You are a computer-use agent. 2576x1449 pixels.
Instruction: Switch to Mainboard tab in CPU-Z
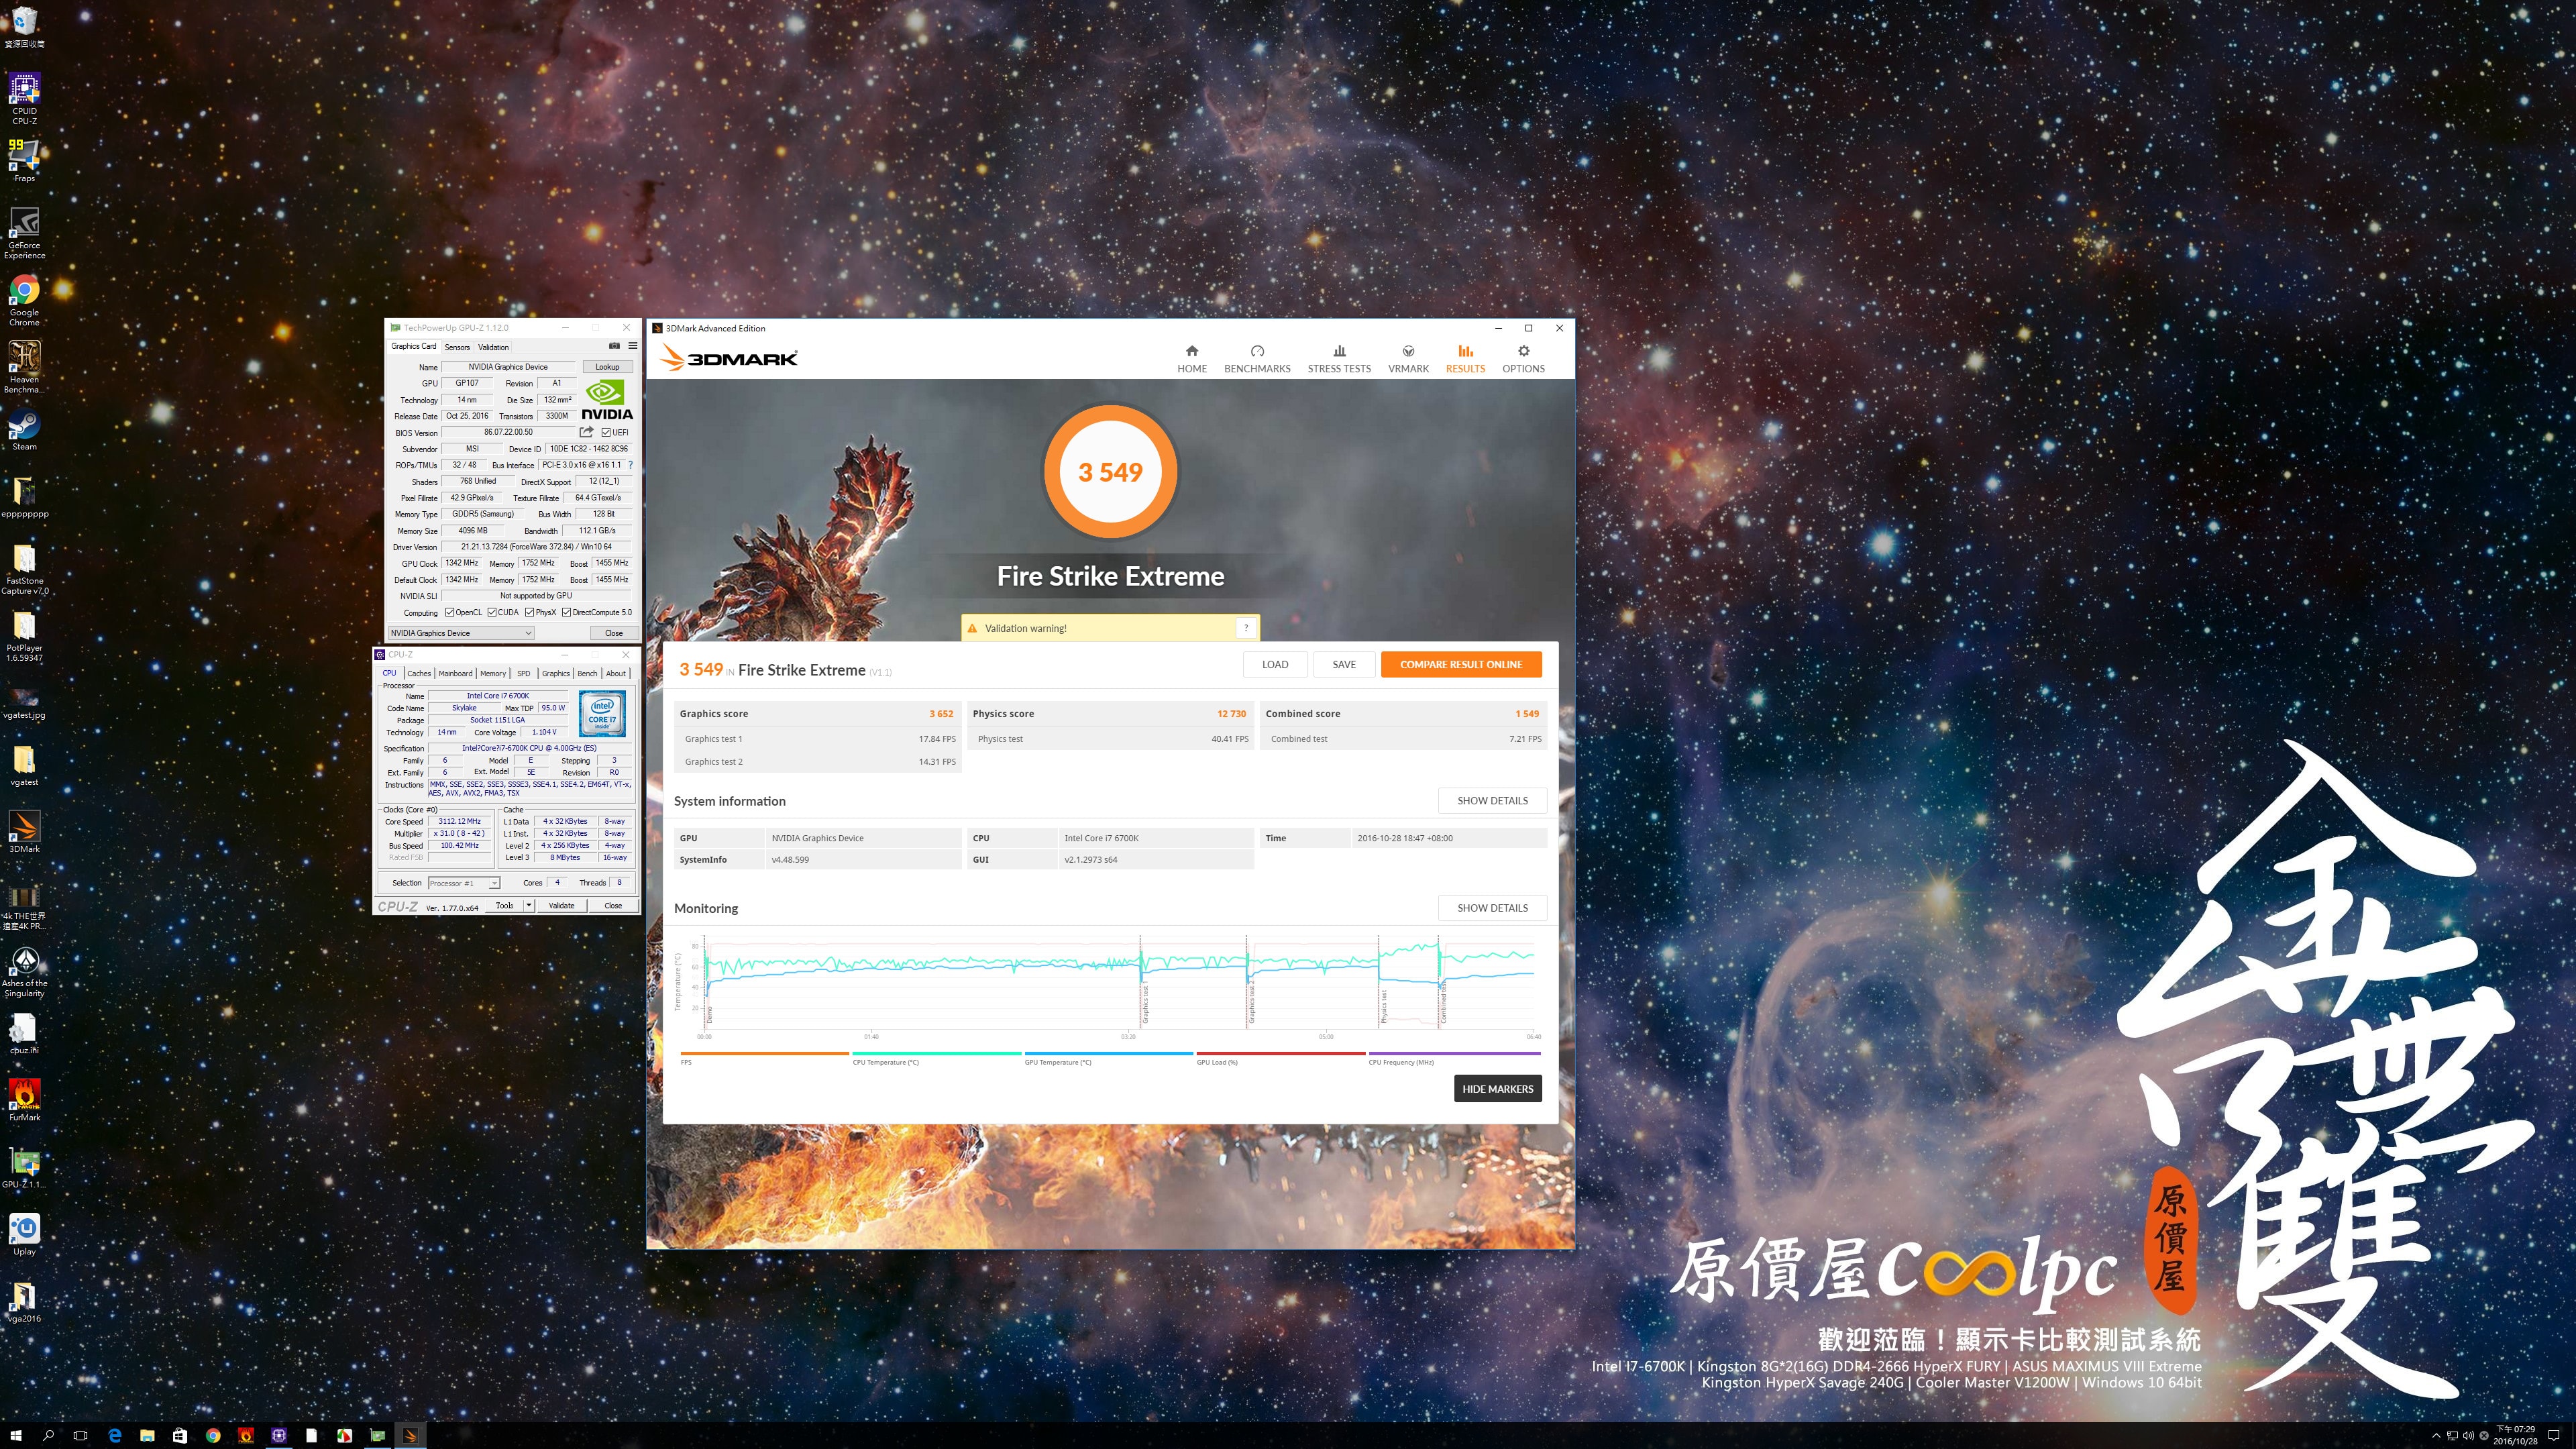pyautogui.click(x=455, y=673)
